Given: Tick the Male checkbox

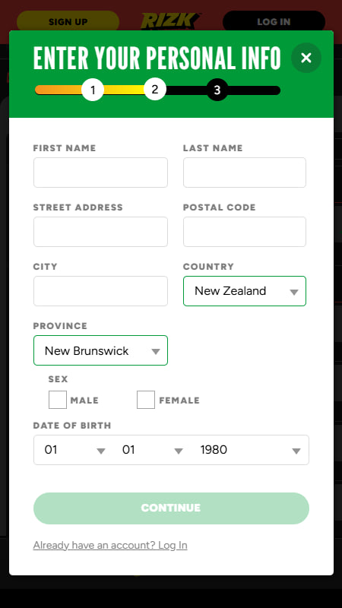Looking at the screenshot, I should click(x=58, y=400).
